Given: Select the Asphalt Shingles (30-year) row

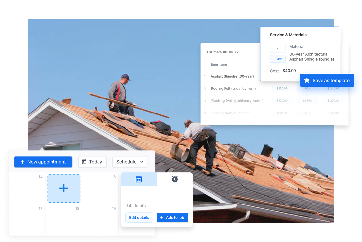Looking at the screenshot, I should [232, 76].
